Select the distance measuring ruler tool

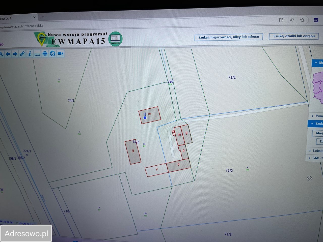pos(37,54)
